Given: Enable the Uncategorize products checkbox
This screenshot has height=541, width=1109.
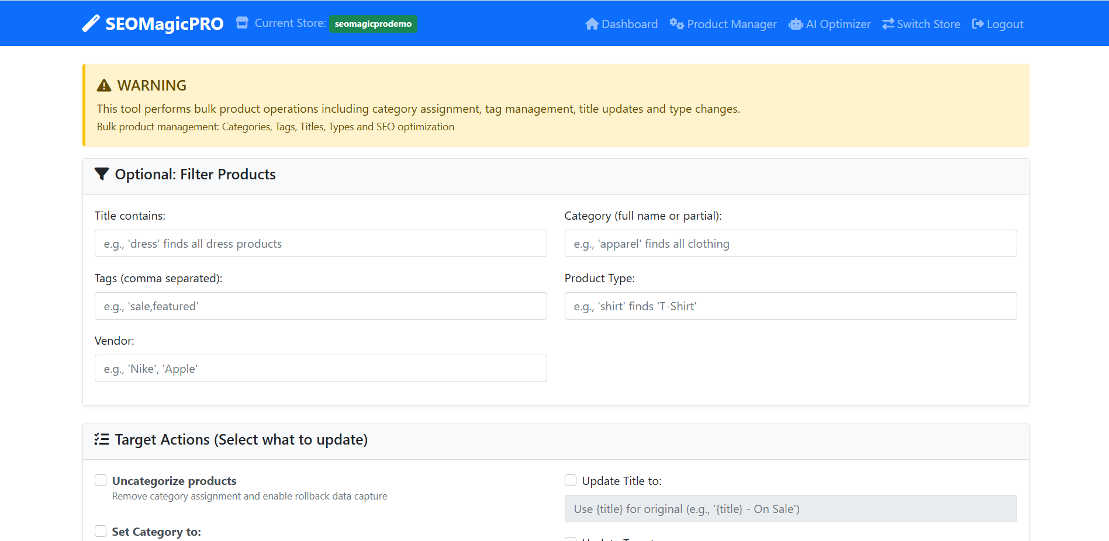Looking at the screenshot, I should tap(101, 480).
